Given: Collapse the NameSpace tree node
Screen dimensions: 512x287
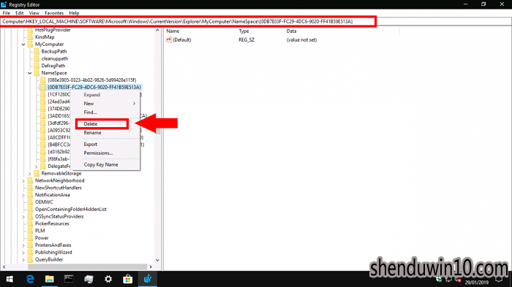Looking at the screenshot, I should pyautogui.click(x=30, y=73).
